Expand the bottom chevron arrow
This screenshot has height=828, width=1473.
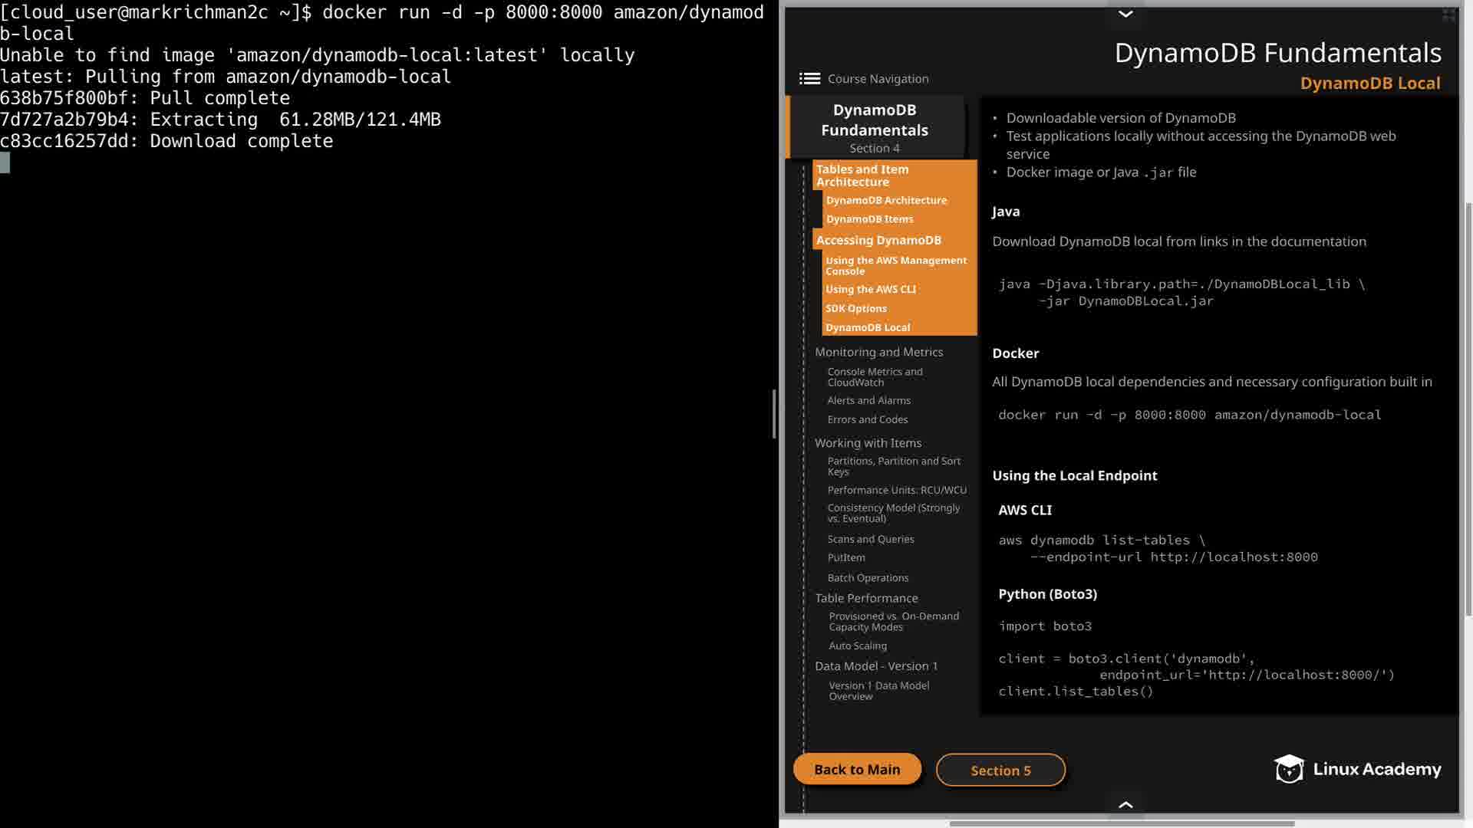tap(1125, 804)
